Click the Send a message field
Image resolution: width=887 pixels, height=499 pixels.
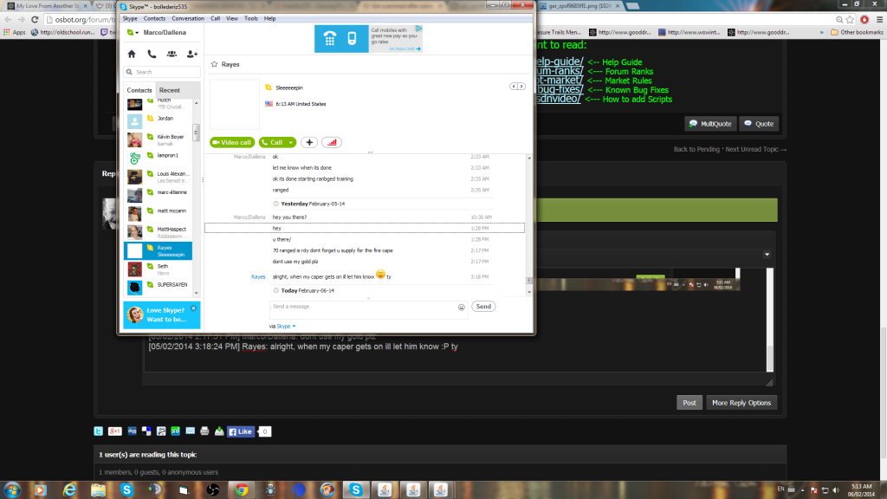click(x=362, y=307)
